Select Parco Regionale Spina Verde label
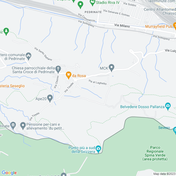Image resolution: width=176 pixels, height=176 pixels. pos(155,153)
